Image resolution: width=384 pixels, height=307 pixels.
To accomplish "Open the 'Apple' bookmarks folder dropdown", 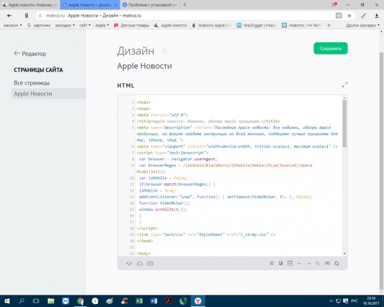I will coord(102,25).
